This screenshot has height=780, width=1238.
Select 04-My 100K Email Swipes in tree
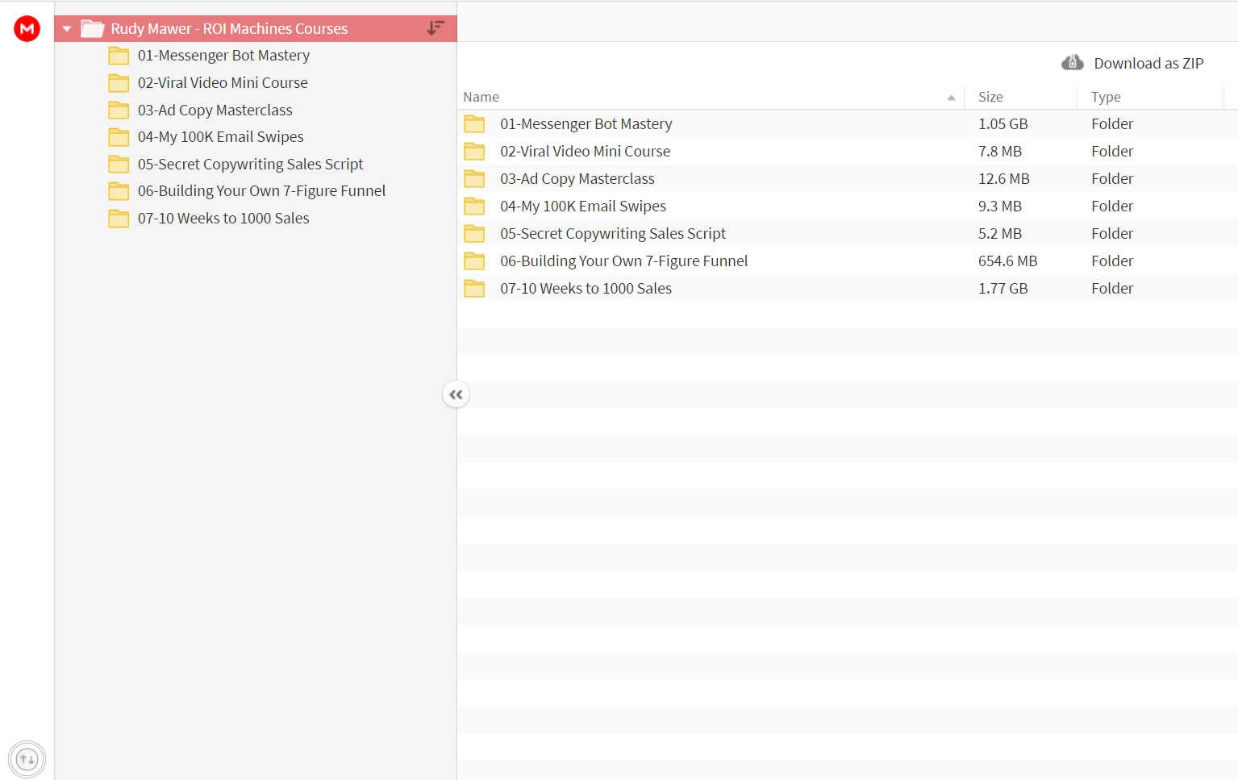[220, 137]
